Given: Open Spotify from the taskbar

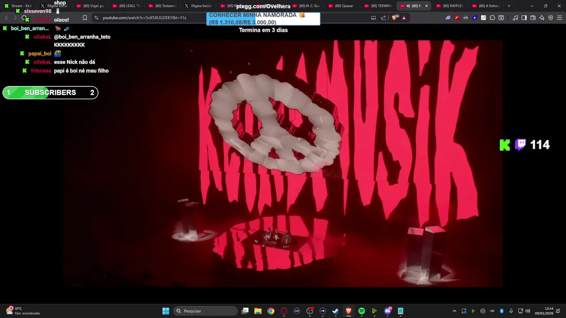Looking at the screenshot, I should [x=362, y=311].
